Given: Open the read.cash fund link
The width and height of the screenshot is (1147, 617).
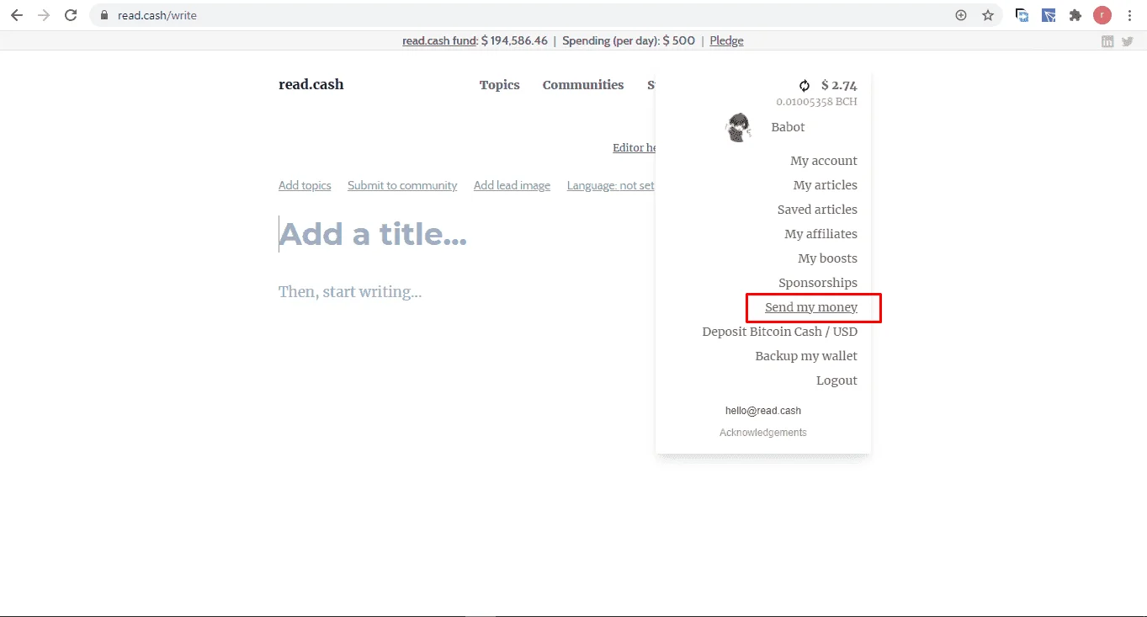Looking at the screenshot, I should pos(439,40).
